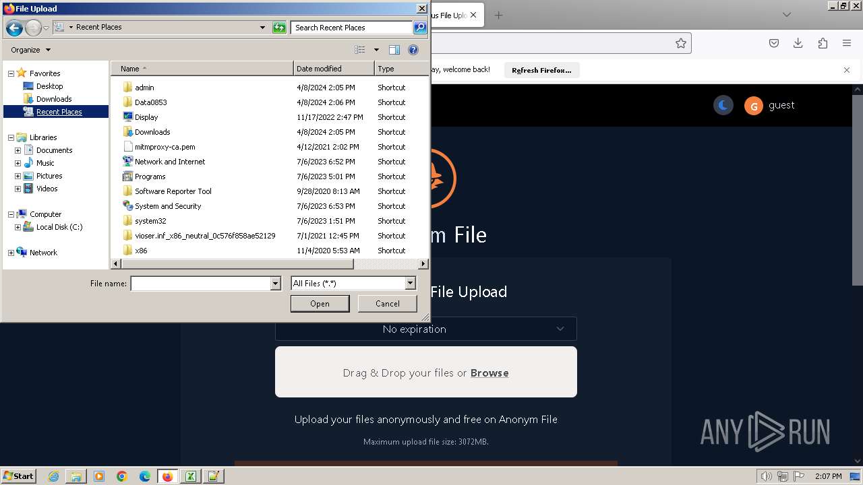Click the Back arrow in File Upload dialog
Image resolution: width=863 pixels, height=485 pixels.
click(14, 28)
